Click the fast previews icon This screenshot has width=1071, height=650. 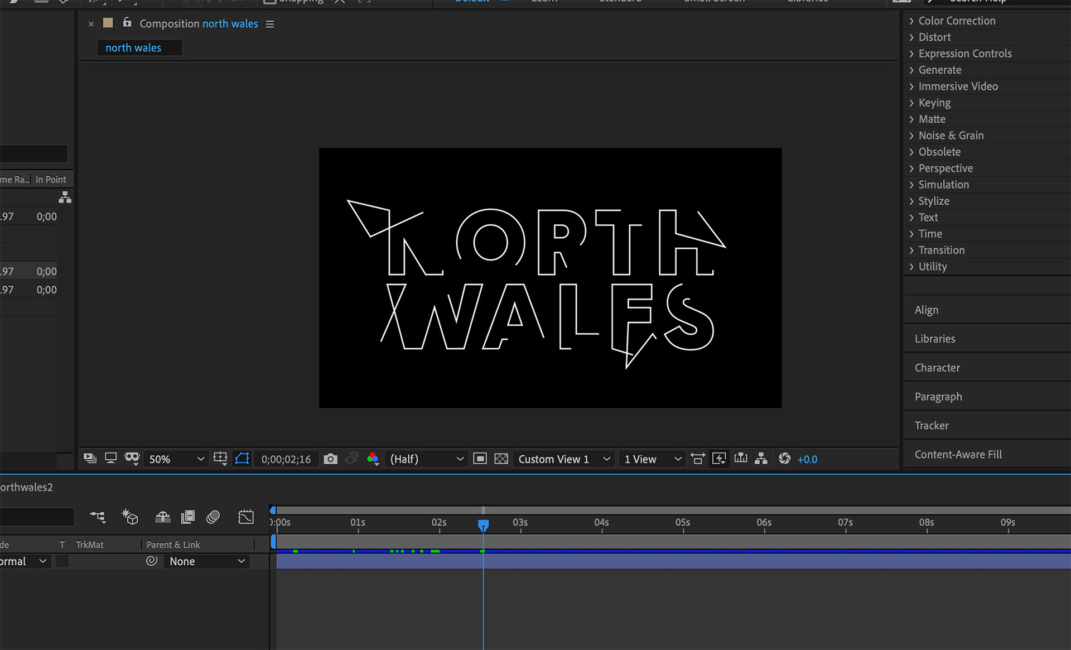[x=719, y=459]
